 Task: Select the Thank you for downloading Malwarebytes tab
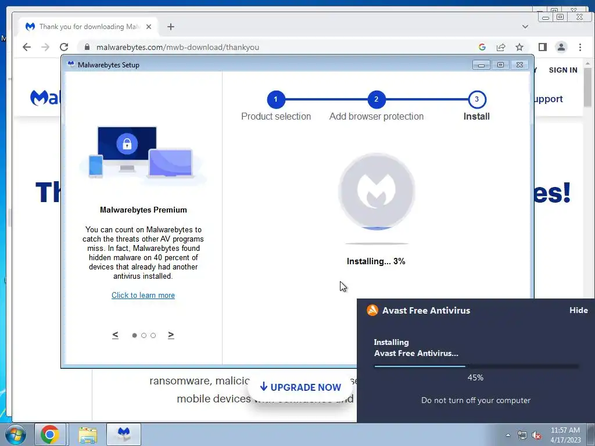tap(88, 27)
